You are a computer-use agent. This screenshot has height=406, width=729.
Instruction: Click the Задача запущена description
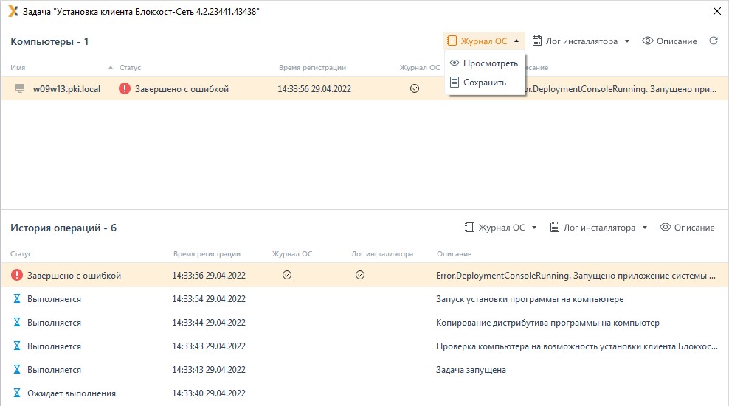(471, 370)
